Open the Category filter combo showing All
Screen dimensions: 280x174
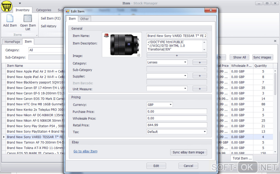click(x=46, y=50)
